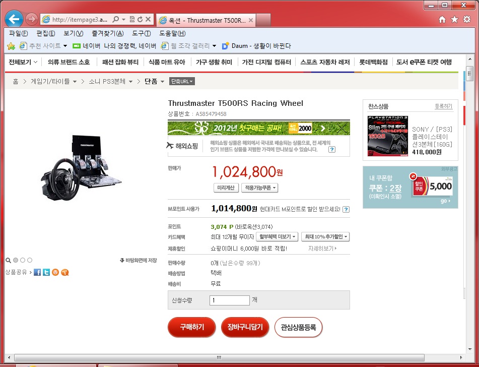Click the PlayStation 3 recommended product thumbnail
This screenshot has height=367, width=479.
pos(387,135)
